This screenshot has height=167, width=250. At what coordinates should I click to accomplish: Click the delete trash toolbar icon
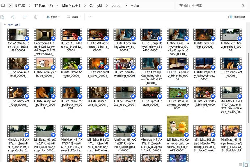pos(36,17)
